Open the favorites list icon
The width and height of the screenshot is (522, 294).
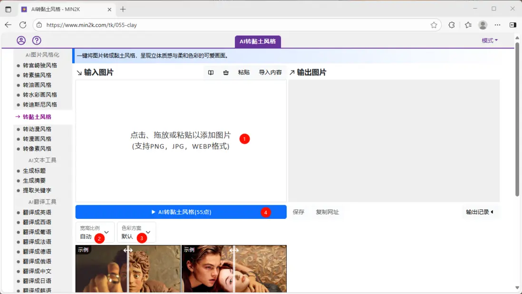(x=468, y=25)
